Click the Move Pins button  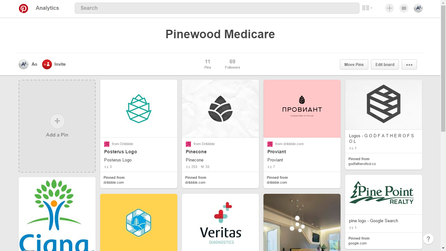coord(354,65)
